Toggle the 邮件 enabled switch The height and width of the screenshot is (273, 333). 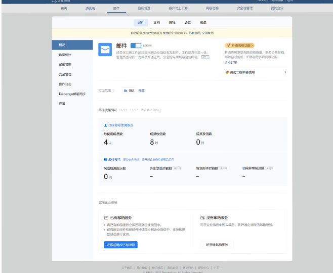click(135, 45)
